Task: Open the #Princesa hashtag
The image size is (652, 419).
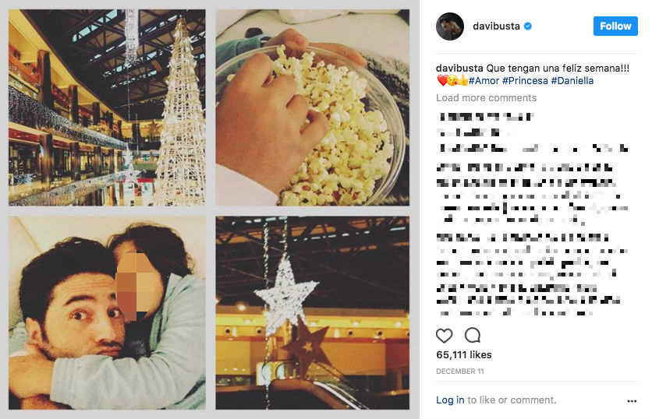Action: pyautogui.click(x=525, y=80)
